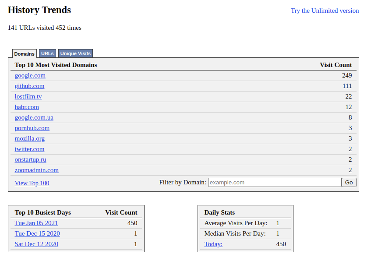This screenshot has width=371, height=261.
Task: Click the zoomadmin.com domain link
Action: pos(36,170)
